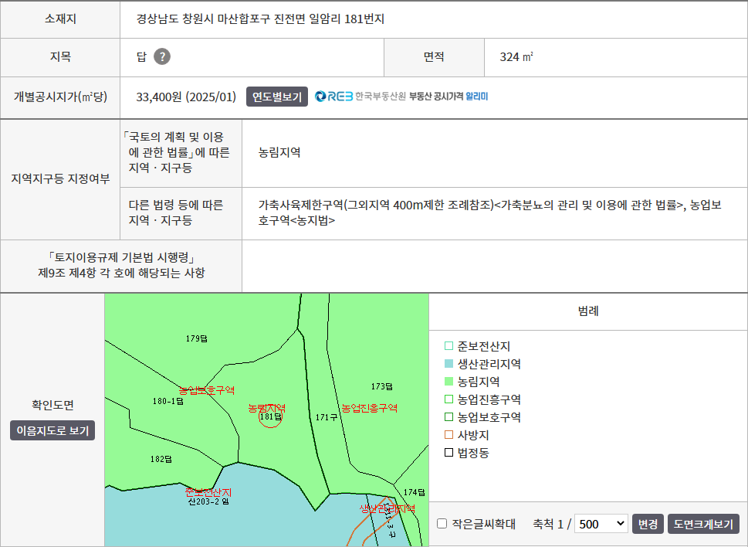
Task: Click the red circle marking parcel 181답
Action: [x=270, y=417]
